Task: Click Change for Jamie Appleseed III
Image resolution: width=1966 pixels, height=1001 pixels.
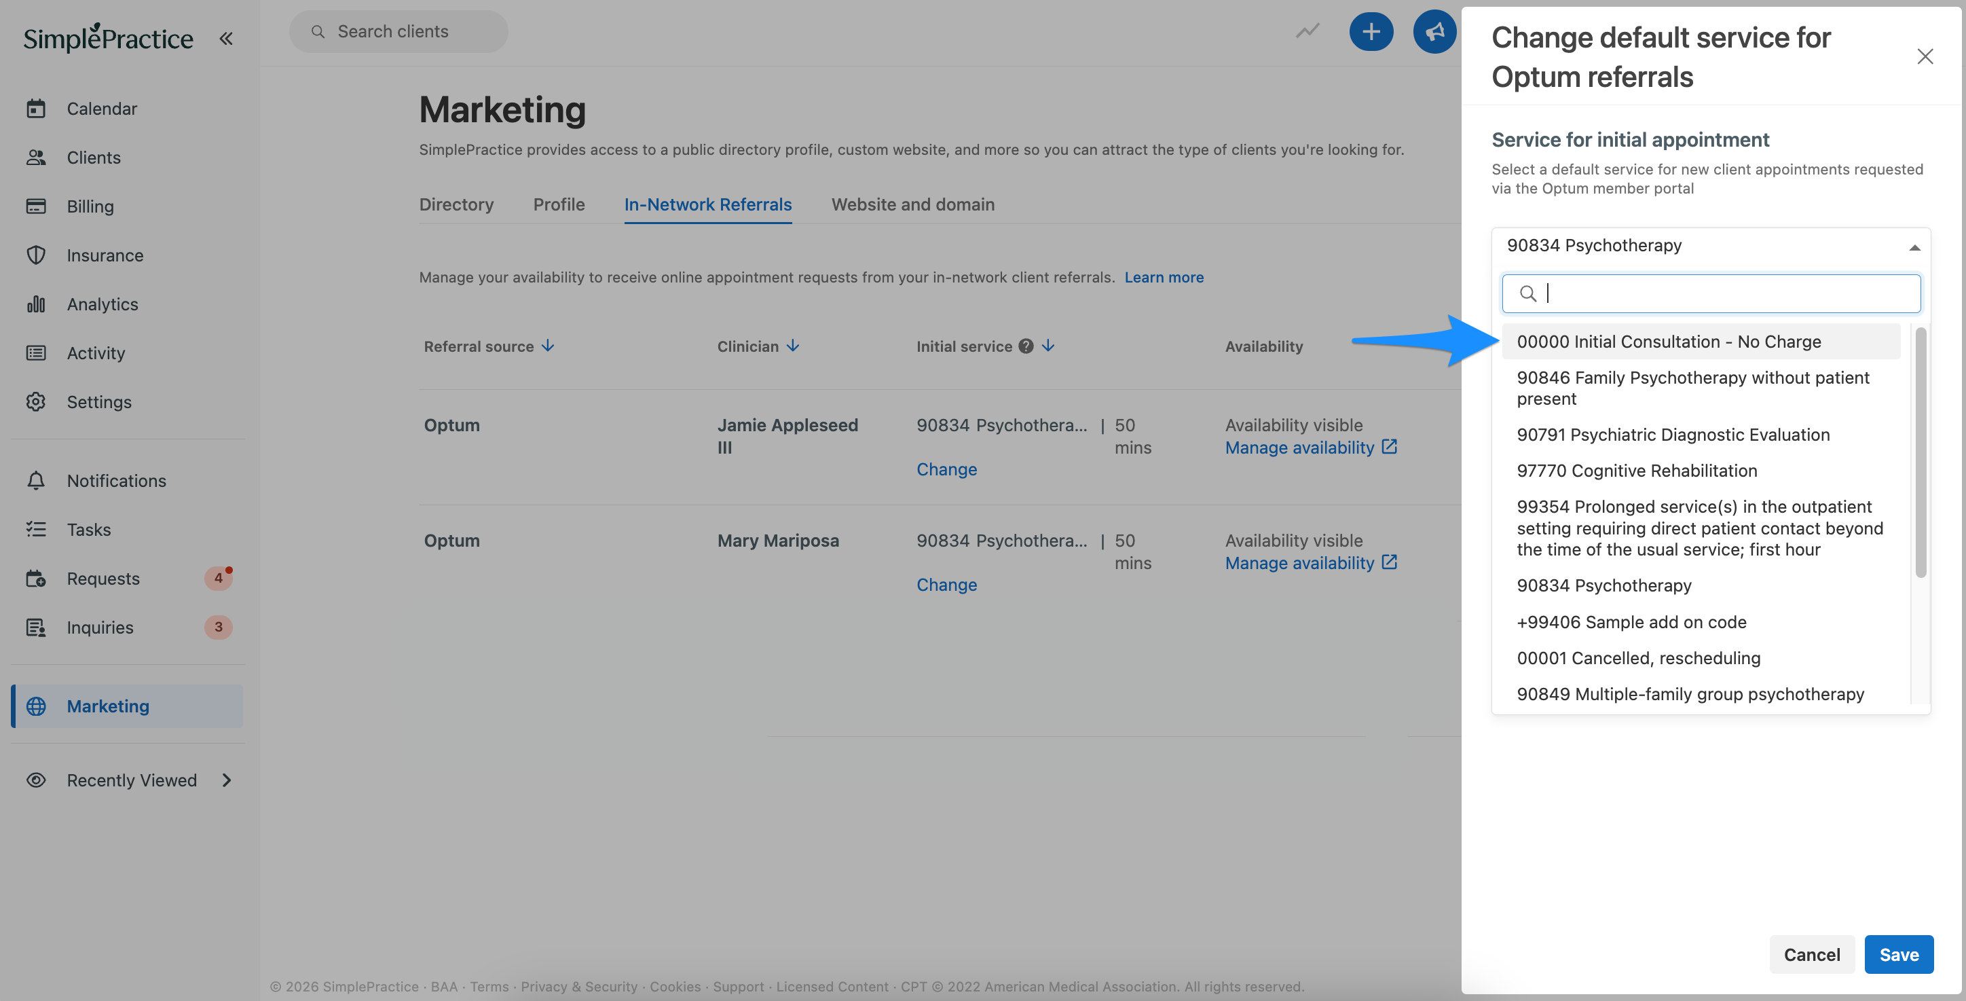Action: (946, 469)
